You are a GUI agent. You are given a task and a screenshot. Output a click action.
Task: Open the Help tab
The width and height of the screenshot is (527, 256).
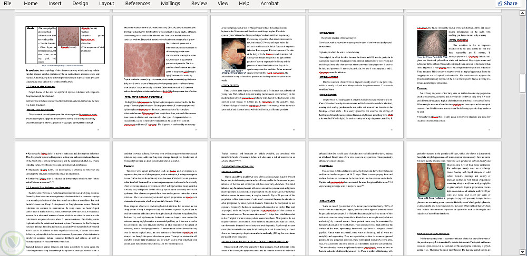tap(244, 3)
